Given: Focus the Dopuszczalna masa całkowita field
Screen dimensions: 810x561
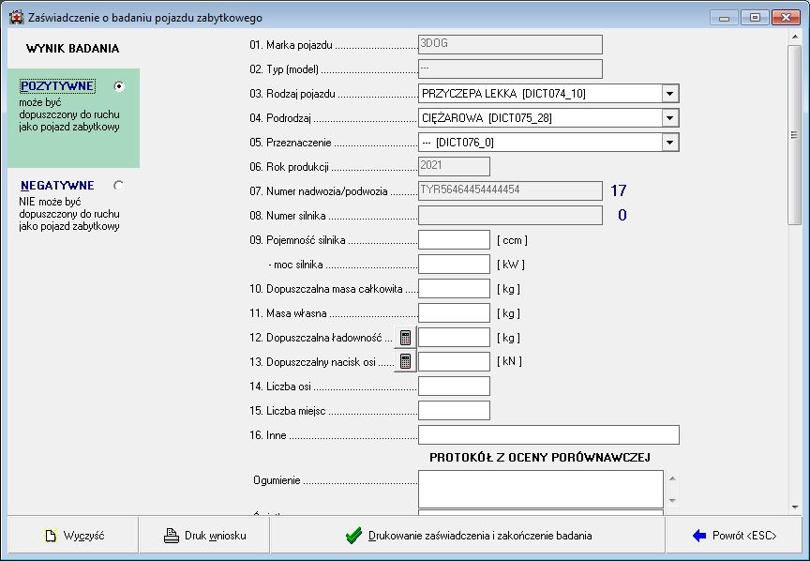Looking at the screenshot, I should coord(454,289).
